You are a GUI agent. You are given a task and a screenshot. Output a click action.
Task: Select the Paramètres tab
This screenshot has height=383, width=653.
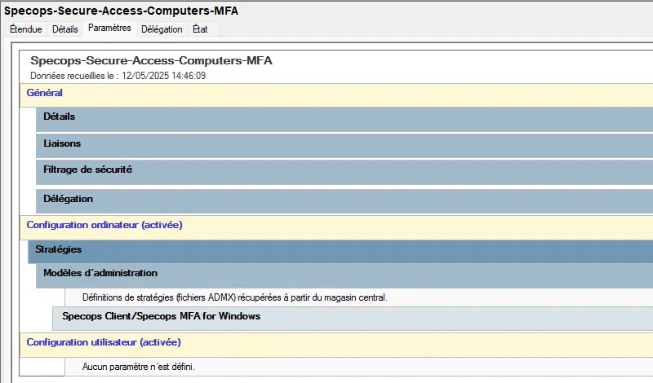(109, 28)
